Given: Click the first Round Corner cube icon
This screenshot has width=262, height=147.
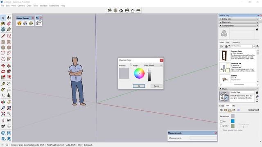Looking at the screenshot, I should tap(19, 23).
